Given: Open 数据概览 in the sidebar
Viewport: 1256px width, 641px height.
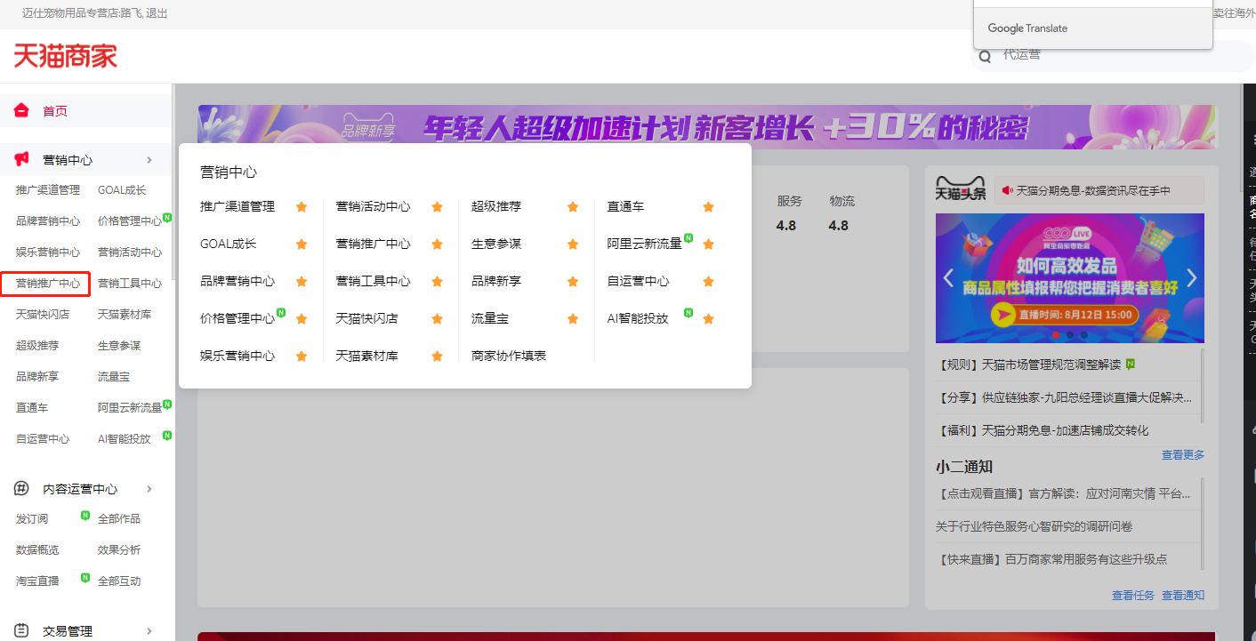Looking at the screenshot, I should tap(37, 550).
